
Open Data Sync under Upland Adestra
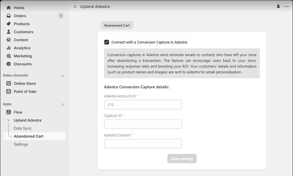pyautogui.click(x=23, y=128)
